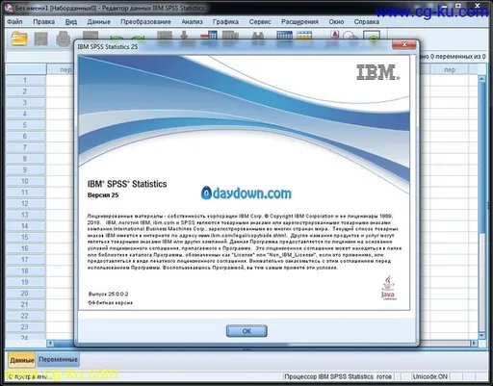Click the Find binoculars toolbar icon
Screen dimensions: 493x386
click(x=258, y=36)
